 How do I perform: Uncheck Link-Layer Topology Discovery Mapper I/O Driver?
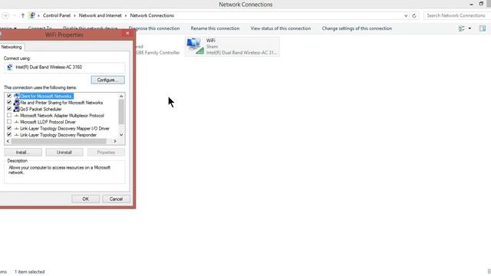(9, 128)
